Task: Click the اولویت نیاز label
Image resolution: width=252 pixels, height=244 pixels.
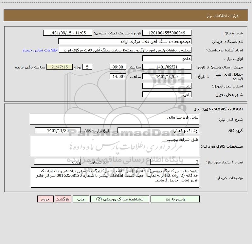Action: coord(233,59)
